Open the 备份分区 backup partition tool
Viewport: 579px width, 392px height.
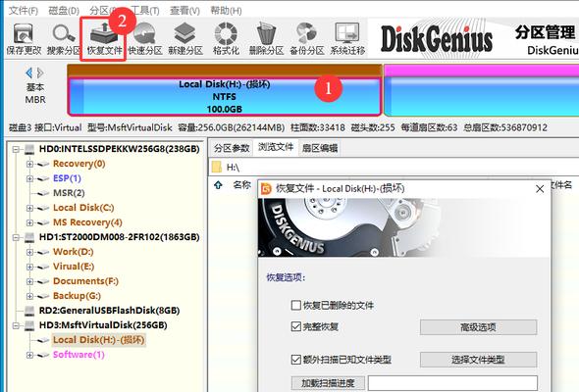coord(307,39)
